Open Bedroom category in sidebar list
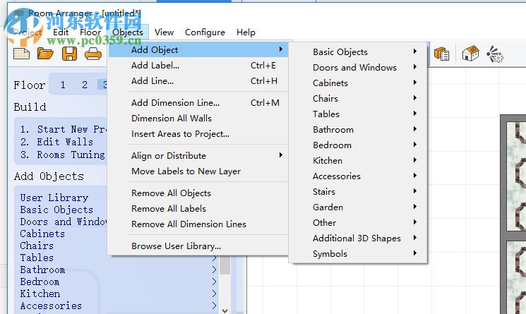This screenshot has width=526, height=314. click(x=119, y=282)
